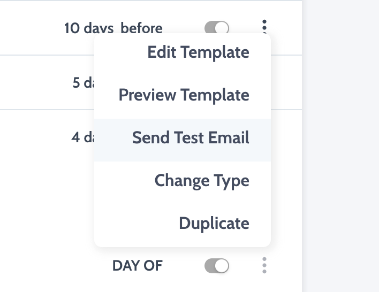
Task: Click the "10 days before" label
Action: tap(113, 28)
